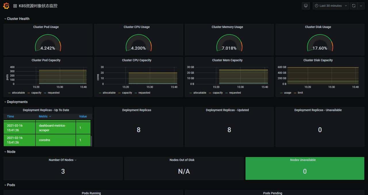Click the Last 30 minutes time picker

(331, 5)
